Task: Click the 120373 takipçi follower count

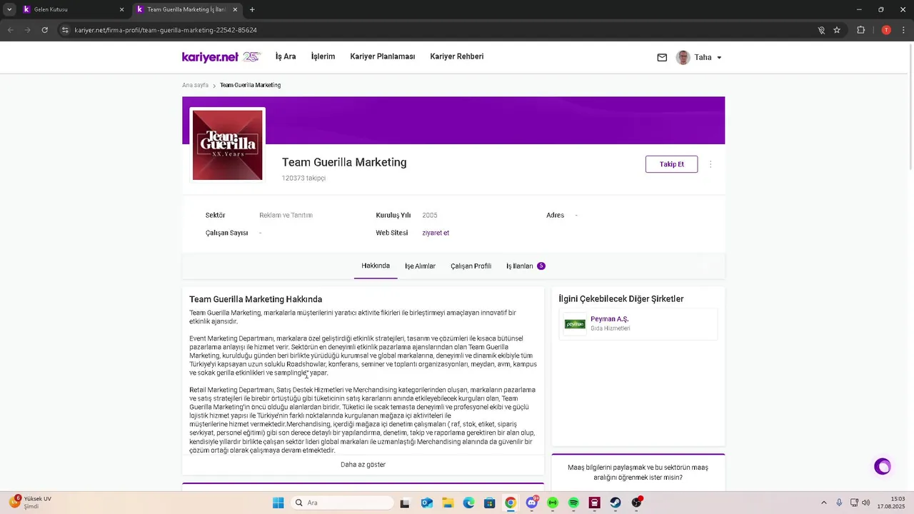Action: (x=303, y=178)
